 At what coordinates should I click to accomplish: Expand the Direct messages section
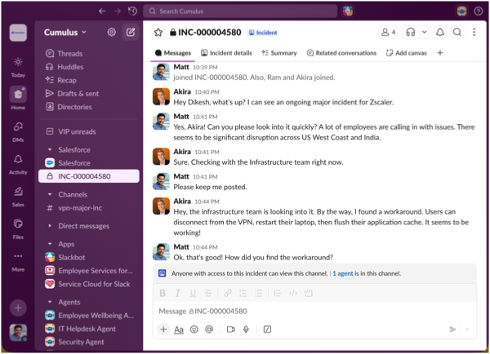coord(50,226)
